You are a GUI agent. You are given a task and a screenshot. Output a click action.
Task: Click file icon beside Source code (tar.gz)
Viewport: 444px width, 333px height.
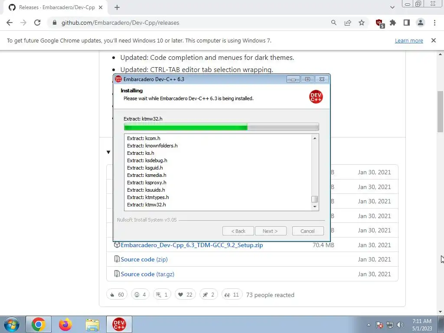pos(117,274)
